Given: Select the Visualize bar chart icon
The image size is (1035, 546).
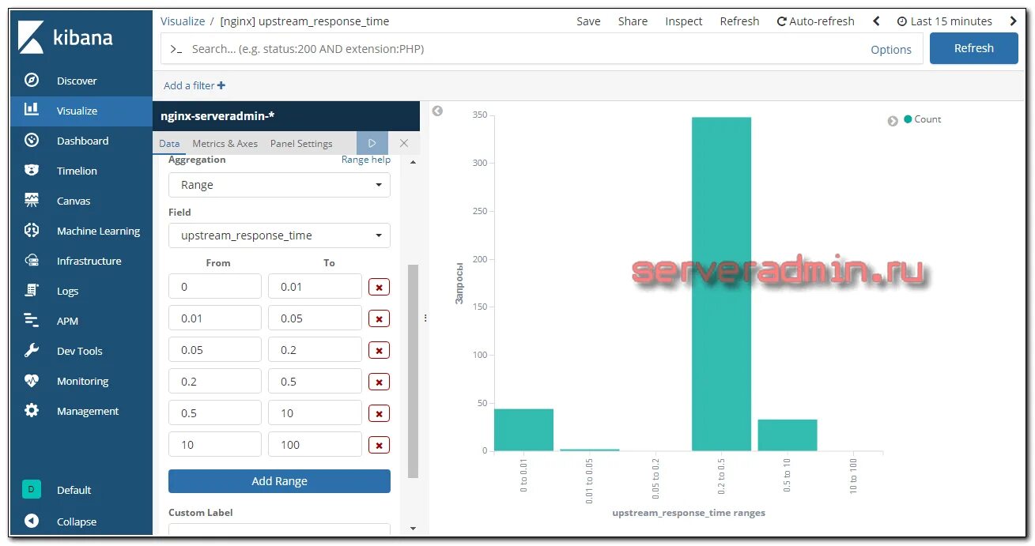Looking at the screenshot, I should [x=32, y=110].
